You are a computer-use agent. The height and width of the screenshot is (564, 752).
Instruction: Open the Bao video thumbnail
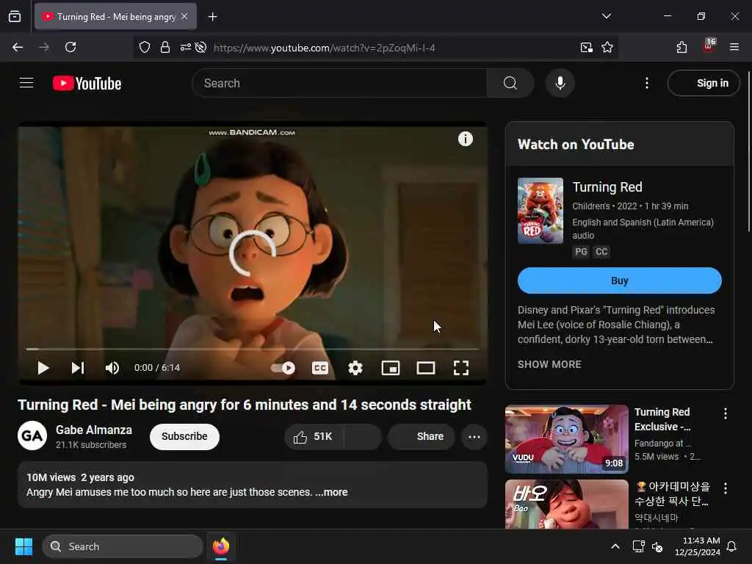(566, 504)
